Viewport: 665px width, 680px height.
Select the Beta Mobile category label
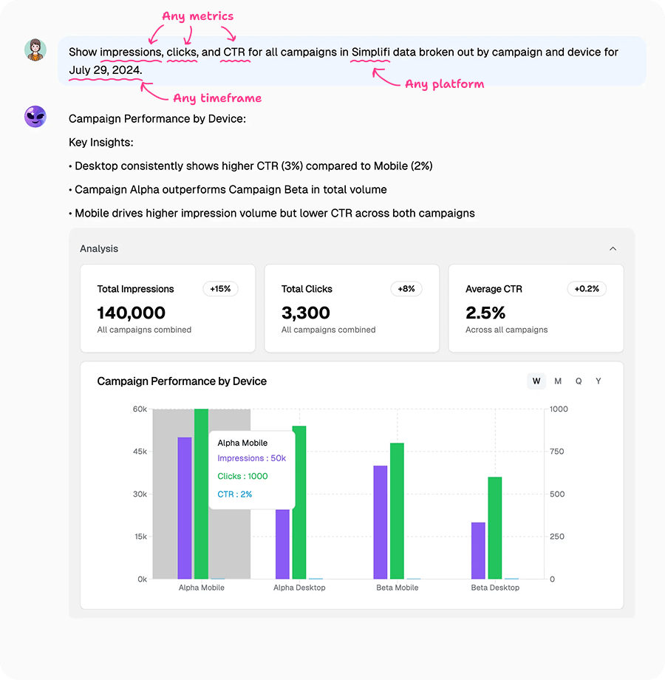pyautogui.click(x=397, y=588)
